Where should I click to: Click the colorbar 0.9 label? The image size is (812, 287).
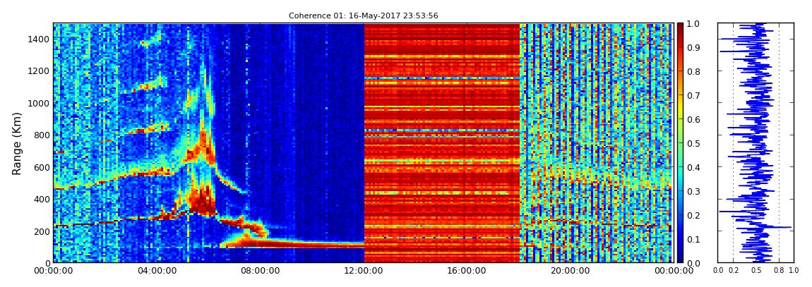(693, 47)
